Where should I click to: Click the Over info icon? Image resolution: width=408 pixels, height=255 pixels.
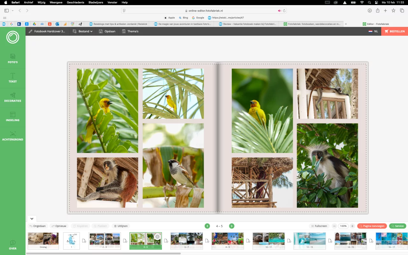[13, 244]
